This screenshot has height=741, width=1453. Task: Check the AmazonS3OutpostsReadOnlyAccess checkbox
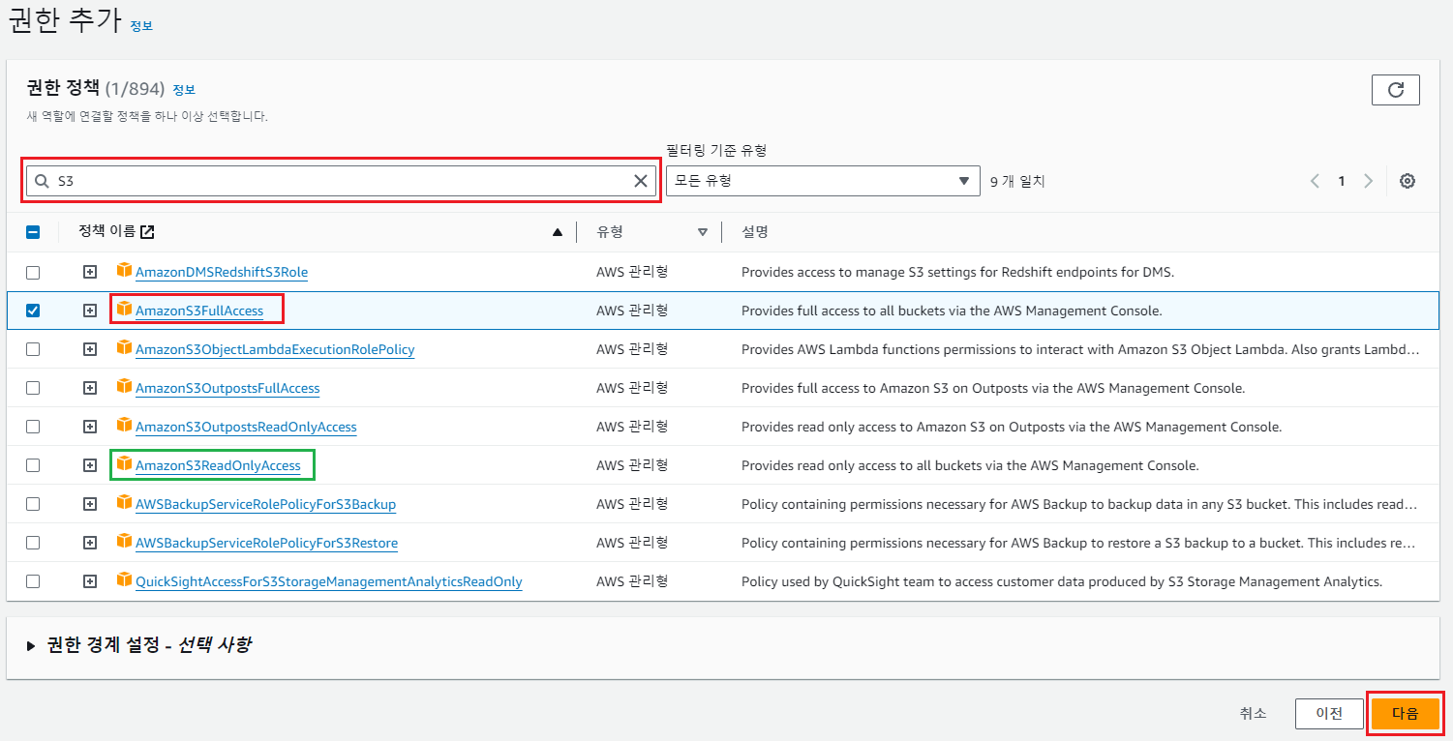point(33,427)
